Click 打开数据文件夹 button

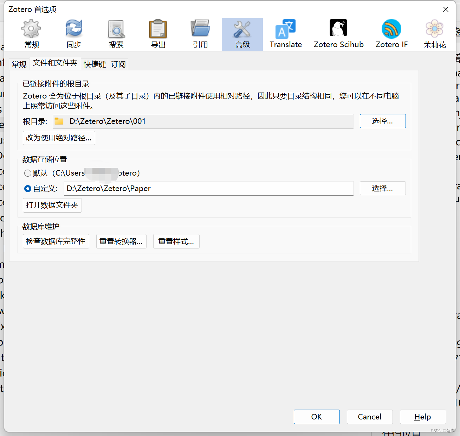[52, 205]
